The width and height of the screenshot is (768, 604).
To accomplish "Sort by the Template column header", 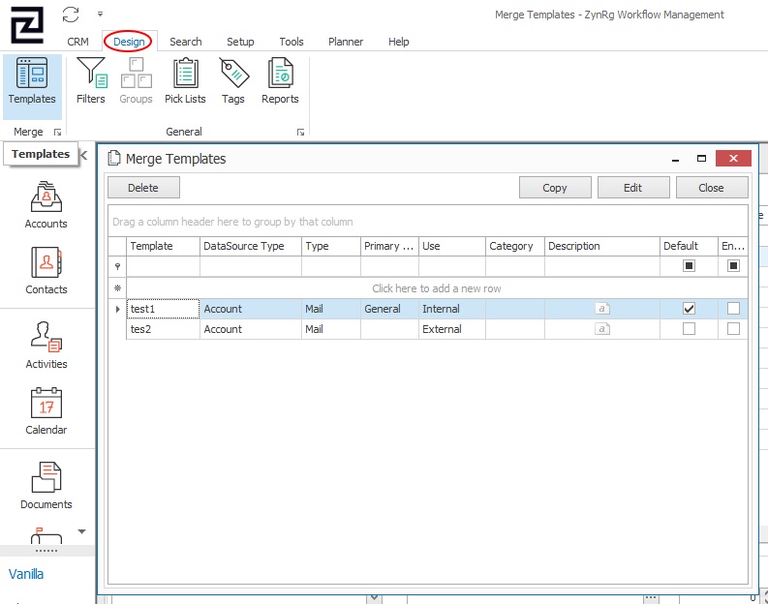I will tap(163, 246).
